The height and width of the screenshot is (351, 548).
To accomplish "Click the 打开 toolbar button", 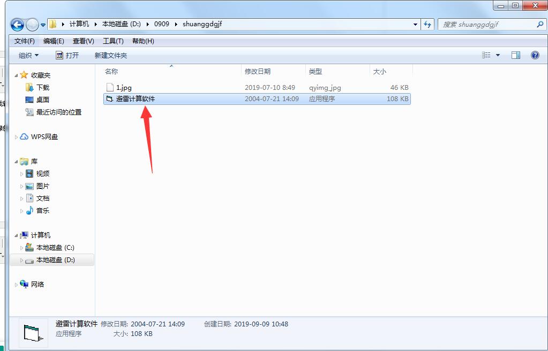I will [x=67, y=55].
